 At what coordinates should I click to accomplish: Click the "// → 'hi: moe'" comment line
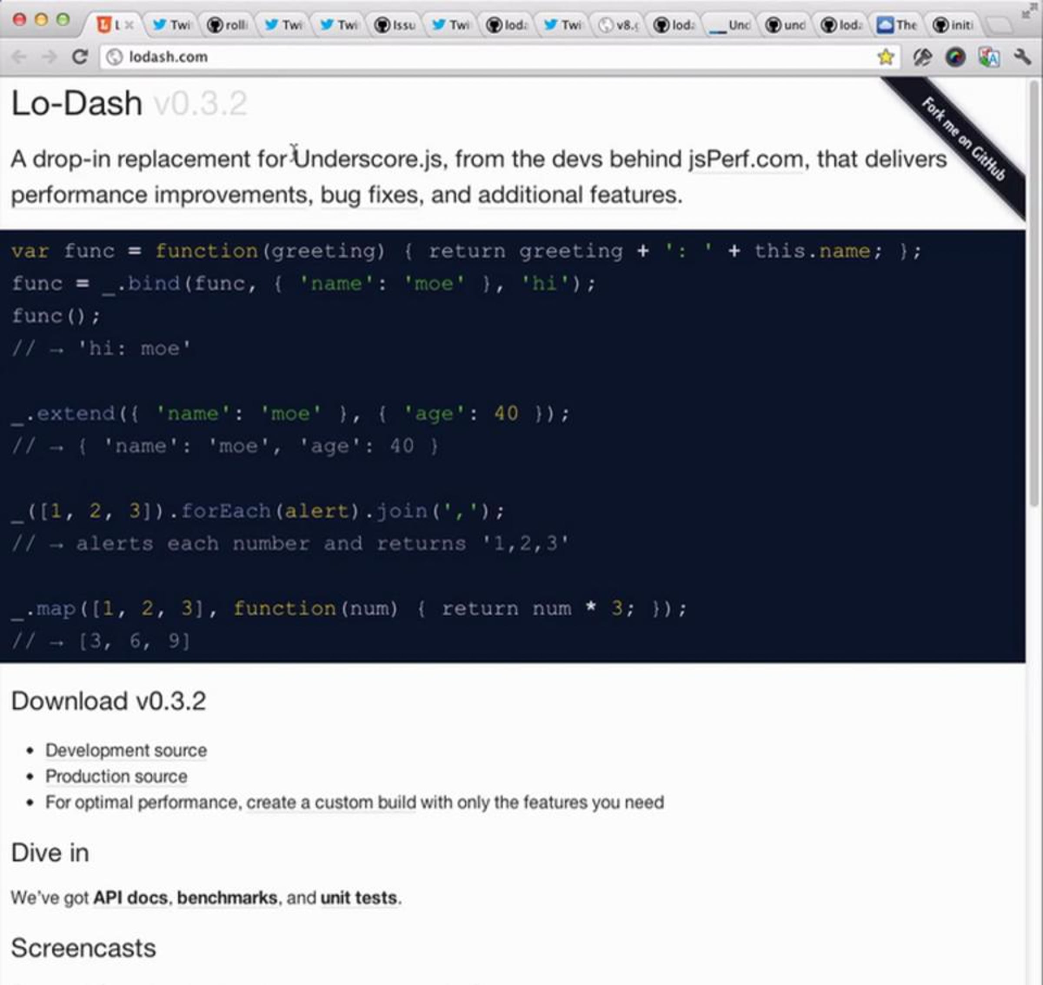click(x=101, y=348)
